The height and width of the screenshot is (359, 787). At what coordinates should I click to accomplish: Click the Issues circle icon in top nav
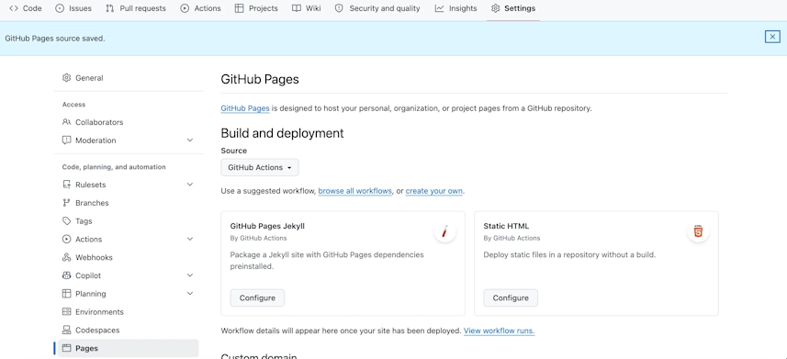coord(60,8)
